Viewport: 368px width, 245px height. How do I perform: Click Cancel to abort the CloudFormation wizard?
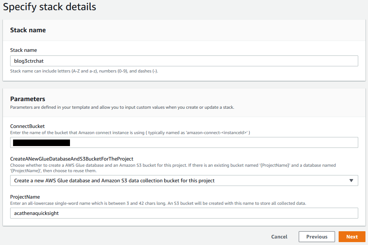pos(279,237)
